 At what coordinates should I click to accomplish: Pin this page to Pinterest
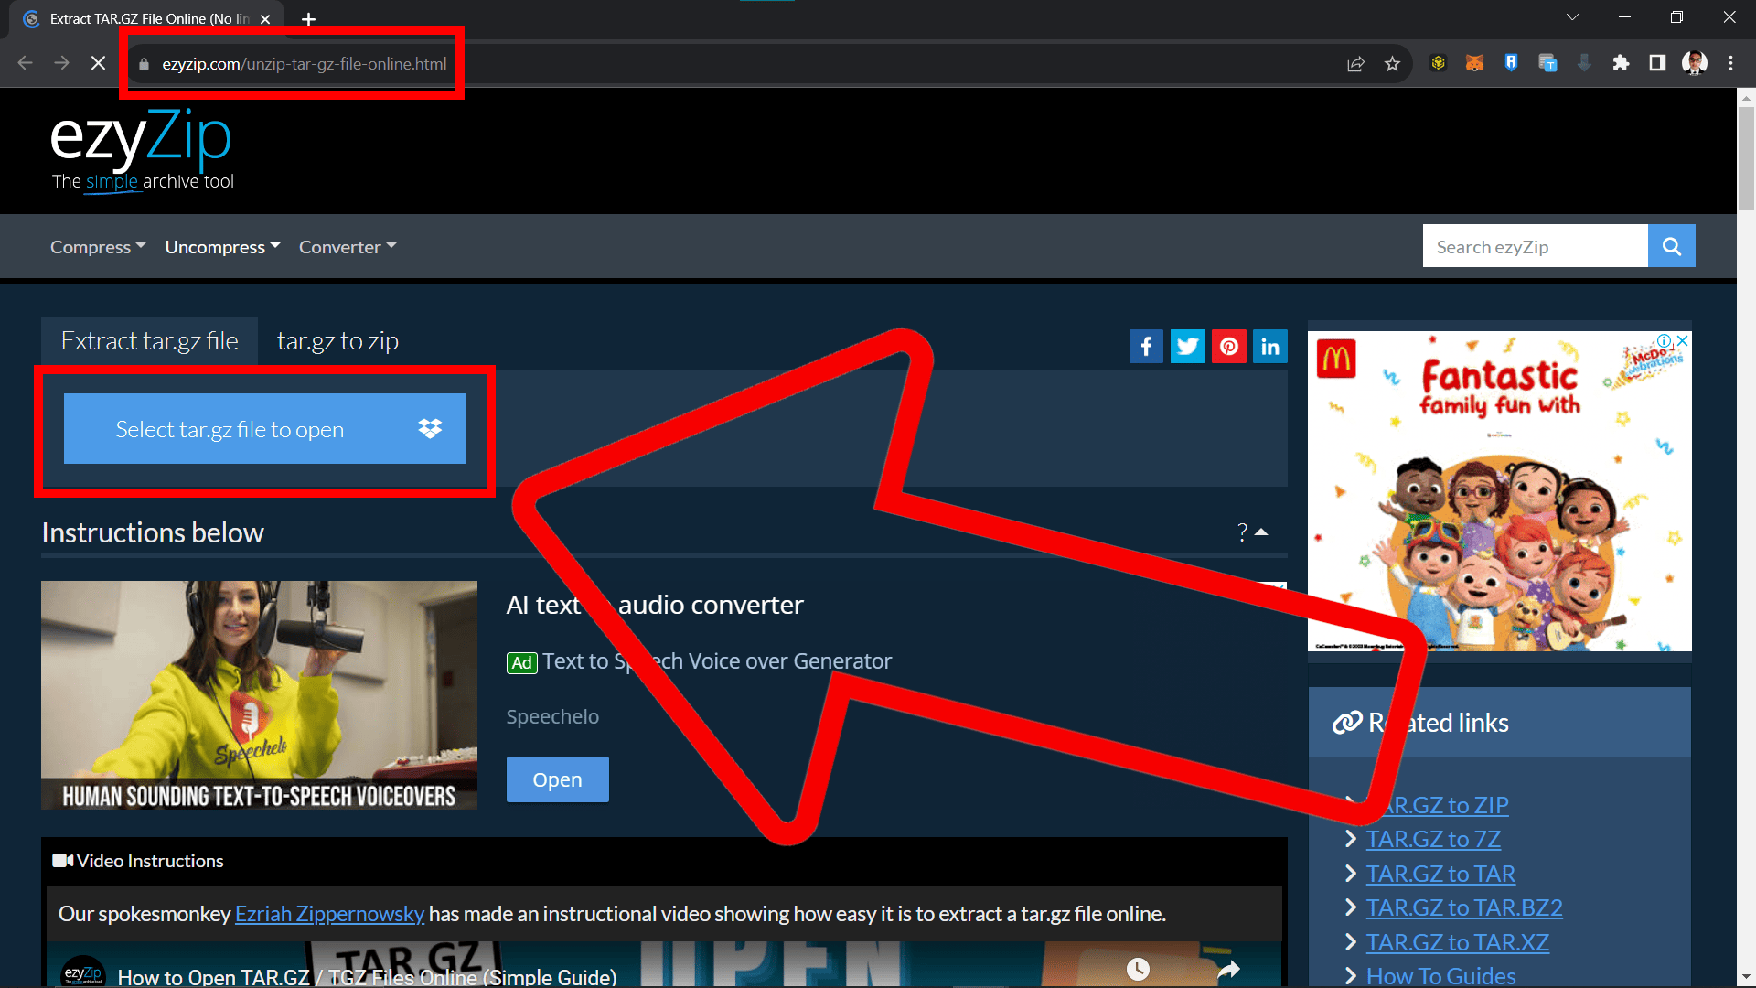pyautogui.click(x=1228, y=346)
